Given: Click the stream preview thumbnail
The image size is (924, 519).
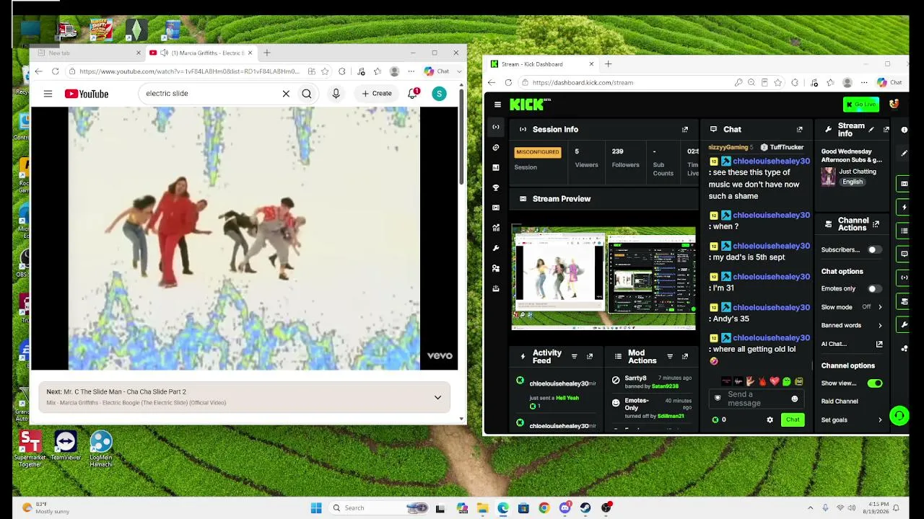Looking at the screenshot, I should pyautogui.click(x=603, y=278).
